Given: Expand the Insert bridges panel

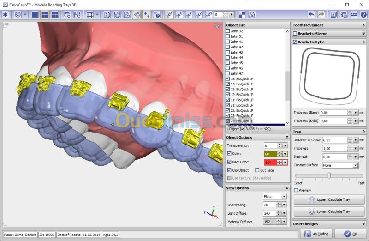Looking at the screenshot, I should pos(363,223).
